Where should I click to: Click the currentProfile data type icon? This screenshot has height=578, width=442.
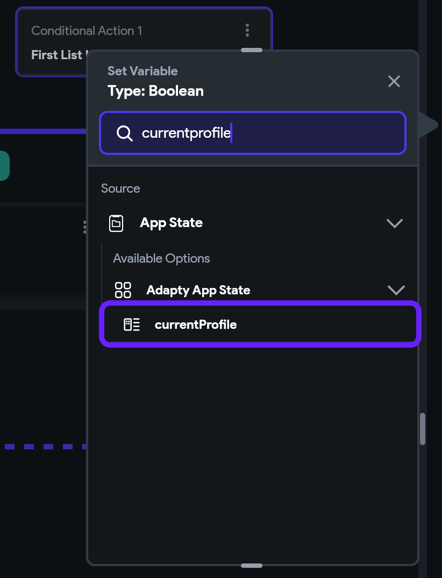pos(132,325)
